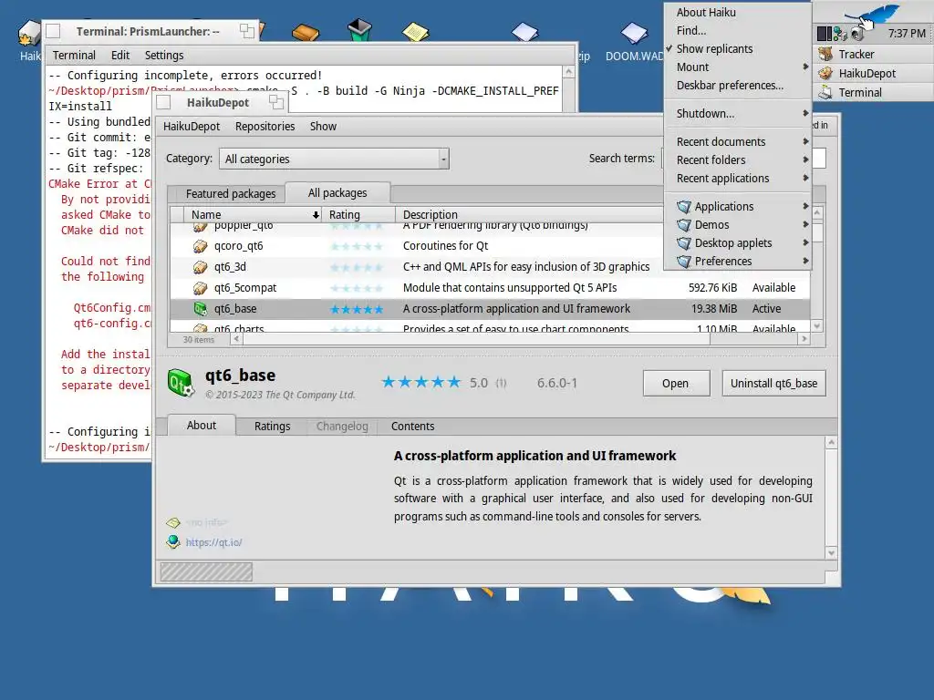The height and width of the screenshot is (700, 934).
Task: Open the https://qt.io/ link
Action: [213, 542]
